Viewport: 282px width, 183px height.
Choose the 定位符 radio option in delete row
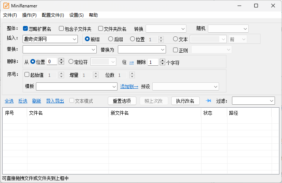pyautogui.click(x=71, y=62)
